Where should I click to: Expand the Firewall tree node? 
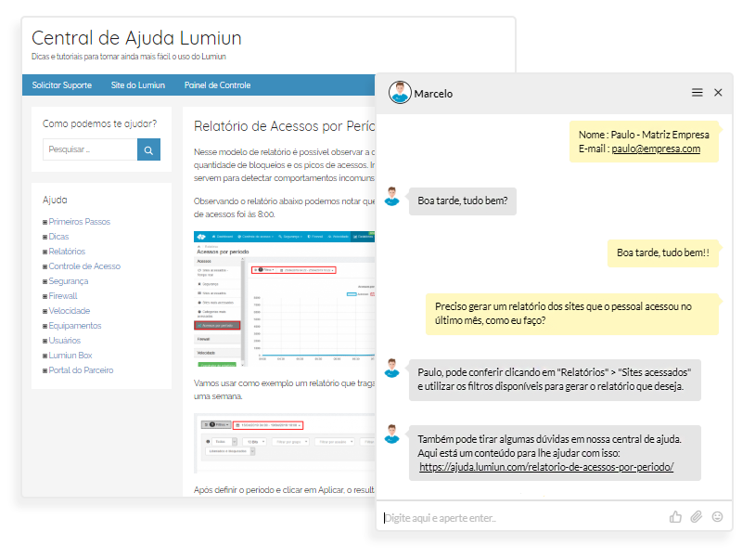(45, 296)
